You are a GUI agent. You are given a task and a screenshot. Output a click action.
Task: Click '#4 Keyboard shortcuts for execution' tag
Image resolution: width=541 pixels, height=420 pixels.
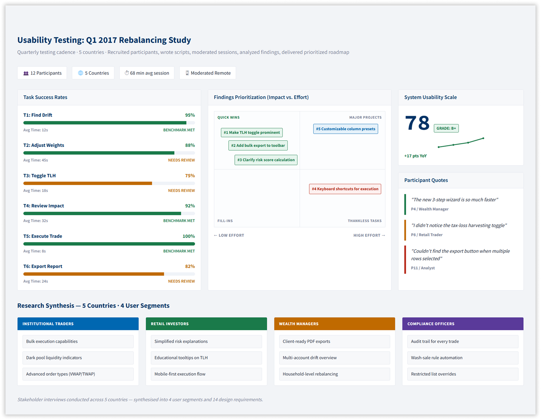[x=345, y=189]
